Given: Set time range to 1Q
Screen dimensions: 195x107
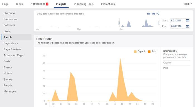Looking at the screenshot, I should click(158, 14).
